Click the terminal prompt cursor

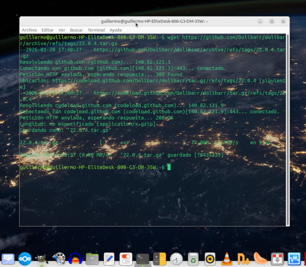click(x=169, y=167)
